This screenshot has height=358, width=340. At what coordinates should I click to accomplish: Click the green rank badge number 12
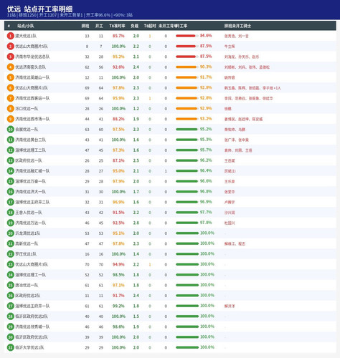pyautogui.click(x=10, y=150)
